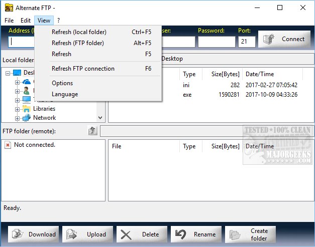Click the Ready. status bar text

tap(12, 208)
